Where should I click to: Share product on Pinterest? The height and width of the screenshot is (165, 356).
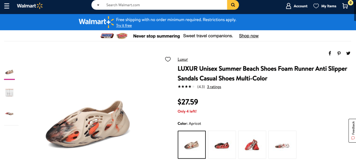pos(339,53)
